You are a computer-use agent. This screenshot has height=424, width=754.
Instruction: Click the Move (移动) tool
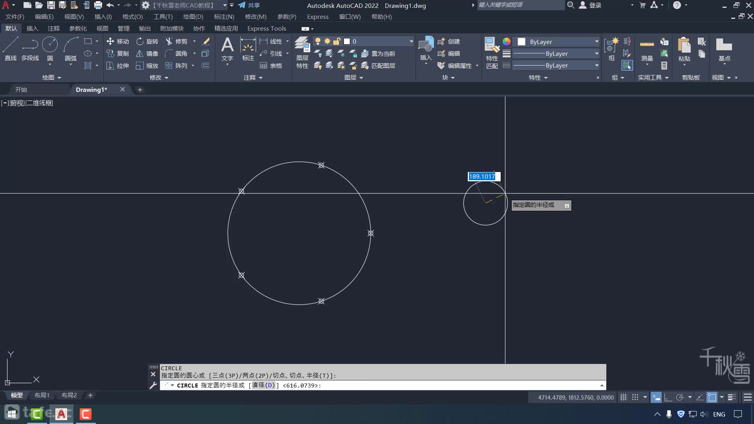[118, 41]
